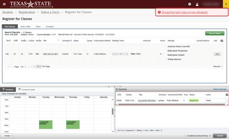Open the Per Page dropdown
Screen dimensions: 229x139
pos(38,66)
